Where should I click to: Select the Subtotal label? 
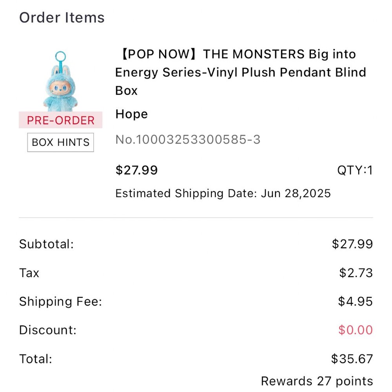pos(46,244)
